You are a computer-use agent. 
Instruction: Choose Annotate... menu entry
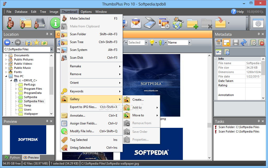pos(92,116)
